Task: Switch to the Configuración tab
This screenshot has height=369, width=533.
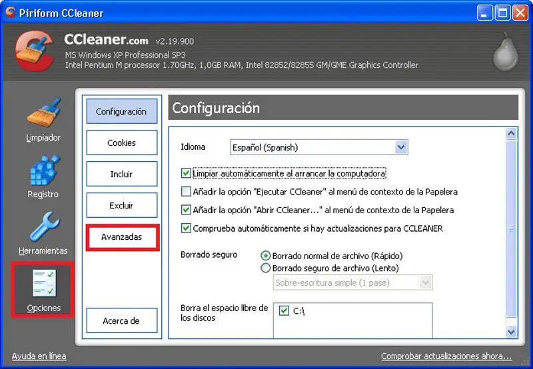Action: coord(122,111)
